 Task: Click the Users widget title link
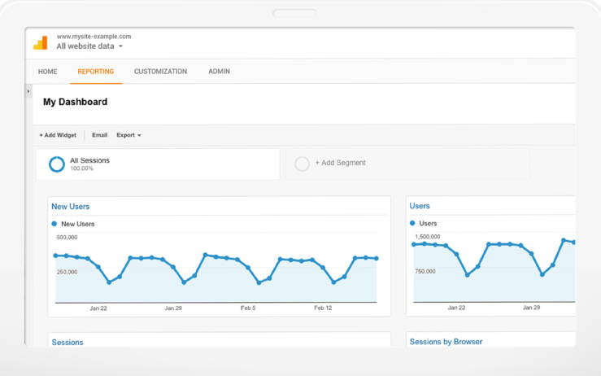(x=420, y=207)
